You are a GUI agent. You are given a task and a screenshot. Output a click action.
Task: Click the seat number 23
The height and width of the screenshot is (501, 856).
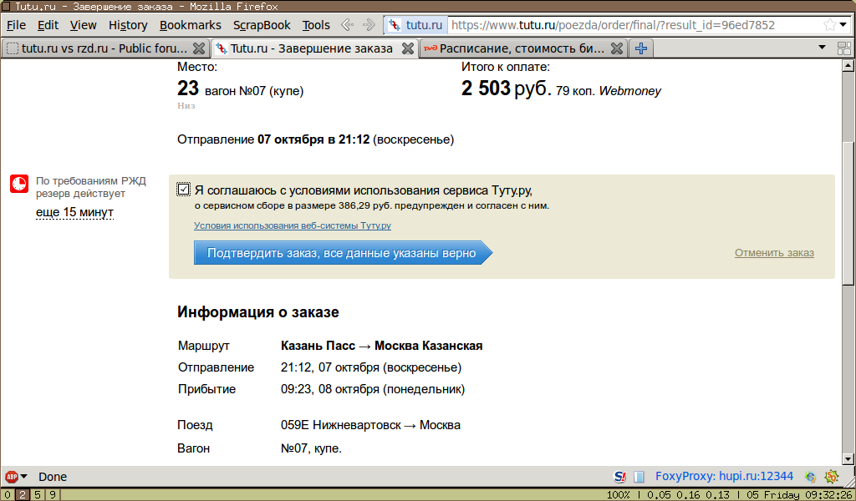coord(188,89)
